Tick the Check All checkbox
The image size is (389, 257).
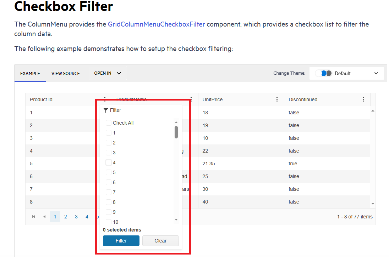click(109, 123)
